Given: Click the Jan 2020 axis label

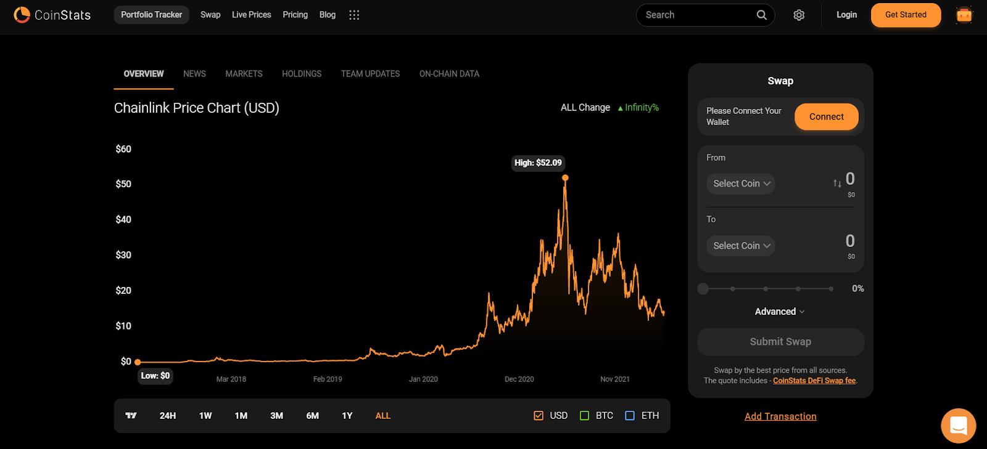Looking at the screenshot, I should point(423,379).
